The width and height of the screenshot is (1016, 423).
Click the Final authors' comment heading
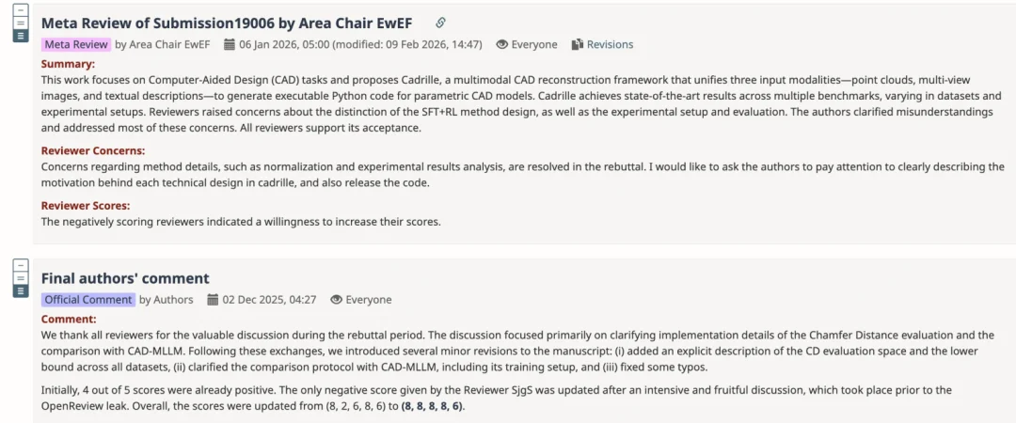pos(125,278)
